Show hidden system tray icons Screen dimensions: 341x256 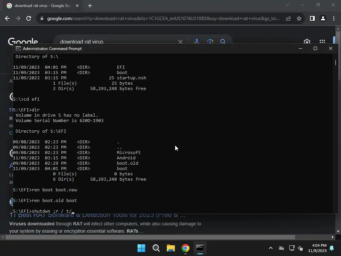(271, 248)
